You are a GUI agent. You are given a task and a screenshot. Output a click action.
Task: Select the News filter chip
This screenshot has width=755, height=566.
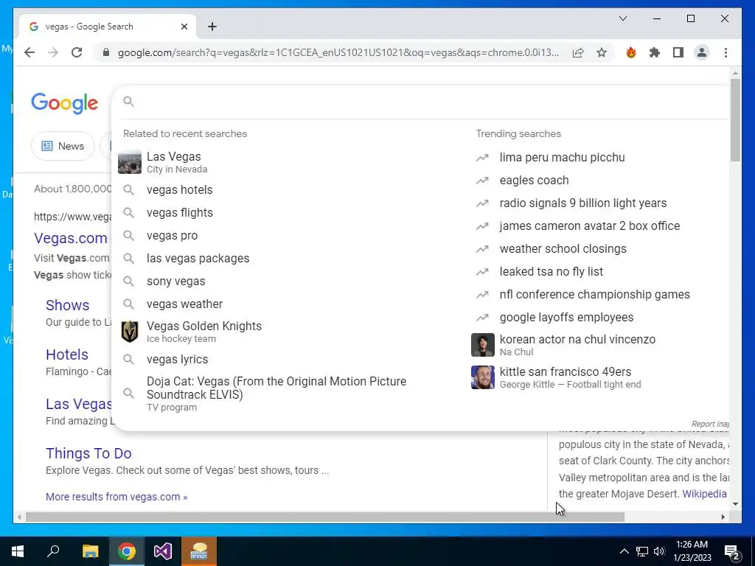(x=63, y=146)
